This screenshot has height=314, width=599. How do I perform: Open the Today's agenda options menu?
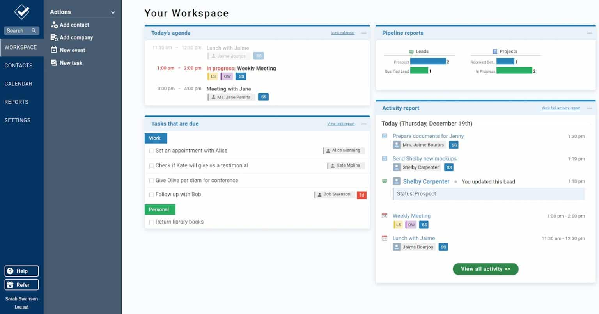(363, 33)
